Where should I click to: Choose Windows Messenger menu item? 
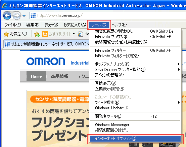click(x=135, y=125)
